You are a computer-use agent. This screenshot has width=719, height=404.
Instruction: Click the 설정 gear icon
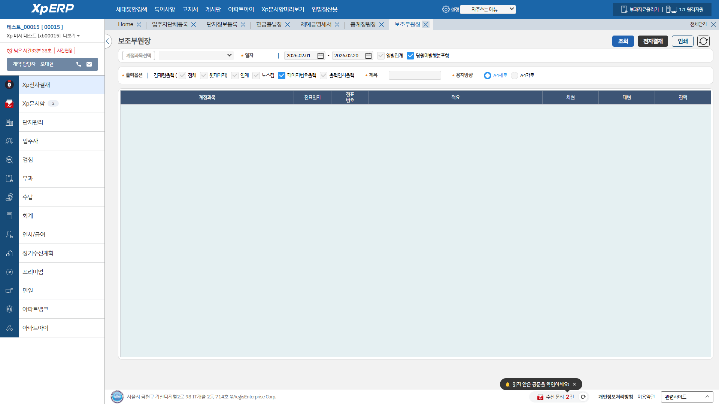point(446,9)
